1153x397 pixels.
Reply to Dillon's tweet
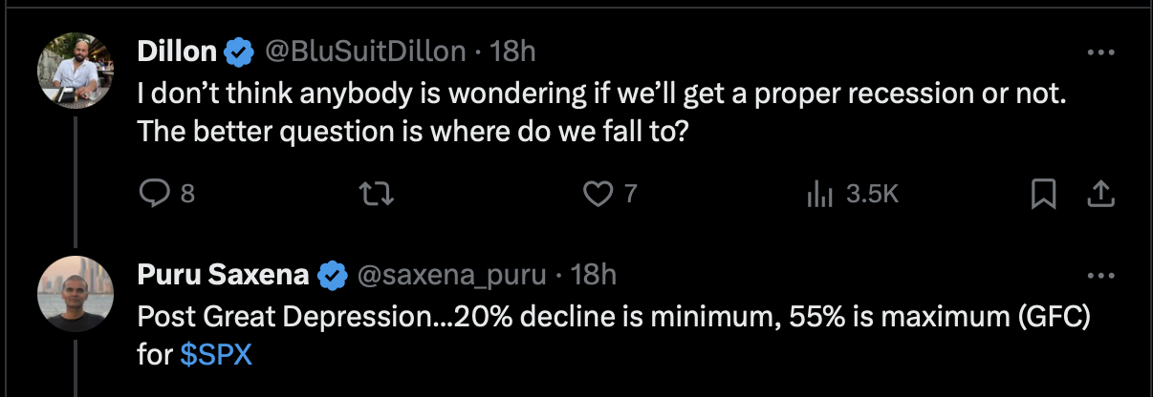155,194
